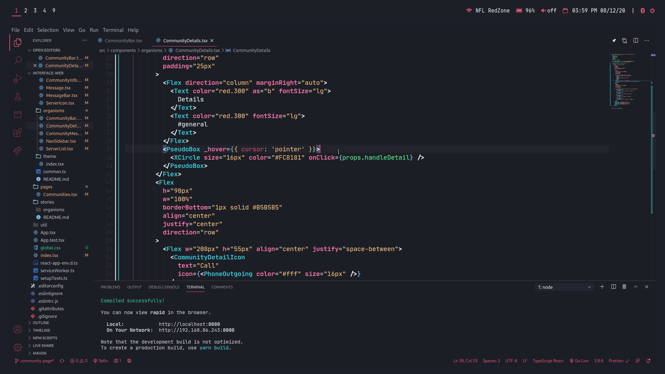Expand the OUTLINE section
The image size is (665, 374).
42,323
